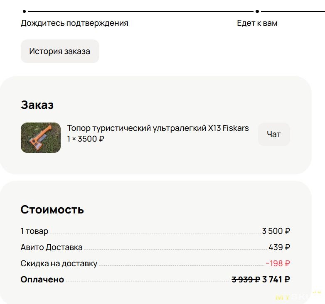Open the Топор туристический X13 Fiskars title

click(158, 128)
